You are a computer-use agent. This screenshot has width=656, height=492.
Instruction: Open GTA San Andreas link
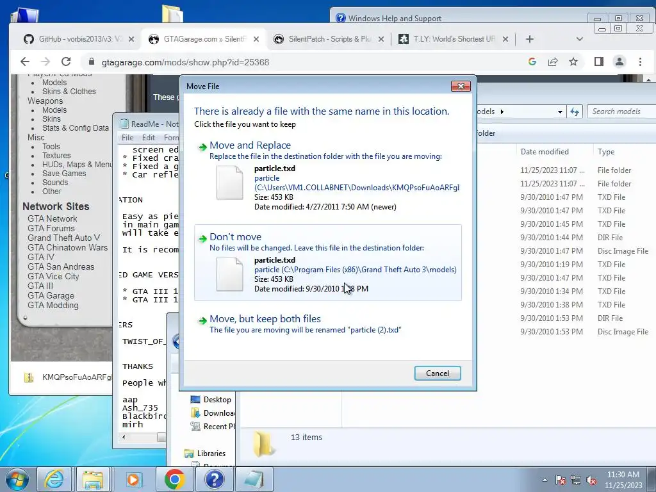pos(61,266)
